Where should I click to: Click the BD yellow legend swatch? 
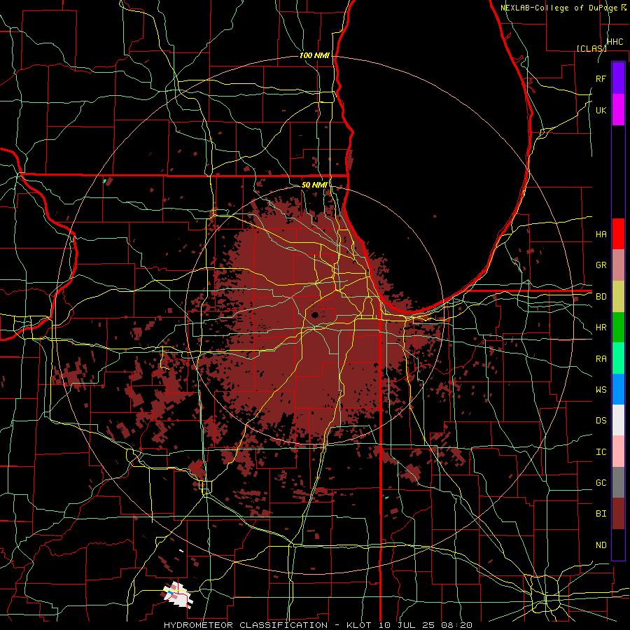[x=618, y=297]
